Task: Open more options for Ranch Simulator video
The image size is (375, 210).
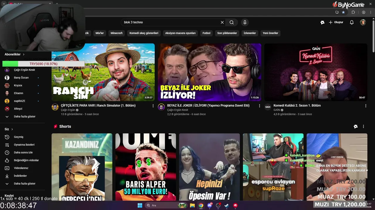Action: pos(153,106)
